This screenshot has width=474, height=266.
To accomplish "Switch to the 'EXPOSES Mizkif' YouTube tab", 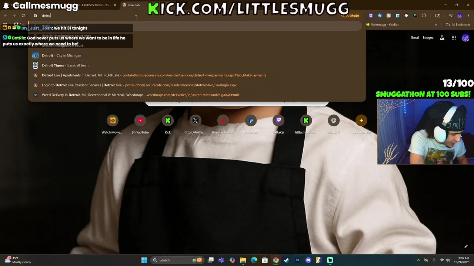I will coord(91,5).
